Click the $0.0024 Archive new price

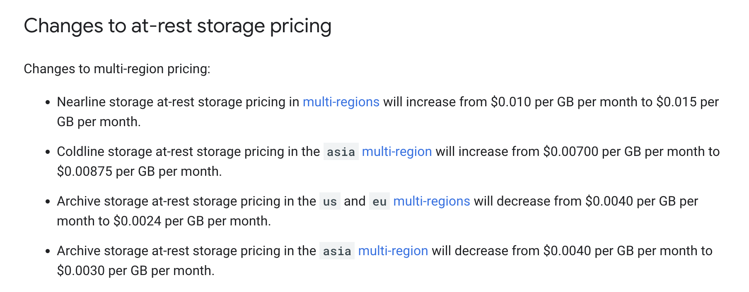pos(138,221)
